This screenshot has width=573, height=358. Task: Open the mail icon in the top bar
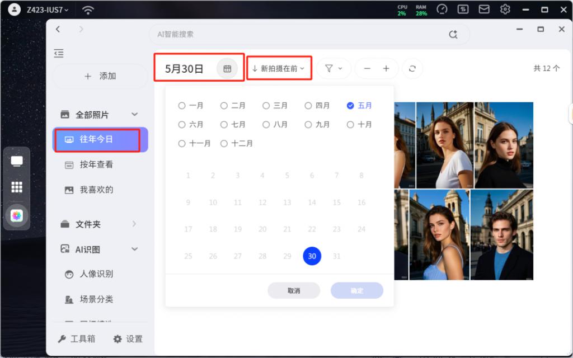coord(484,9)
